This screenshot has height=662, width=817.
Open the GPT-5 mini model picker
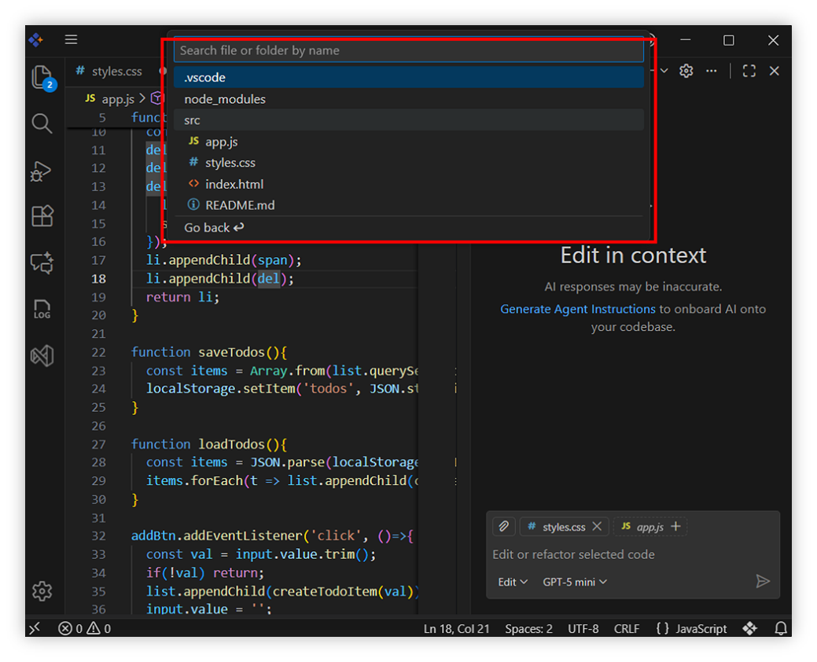575,582
